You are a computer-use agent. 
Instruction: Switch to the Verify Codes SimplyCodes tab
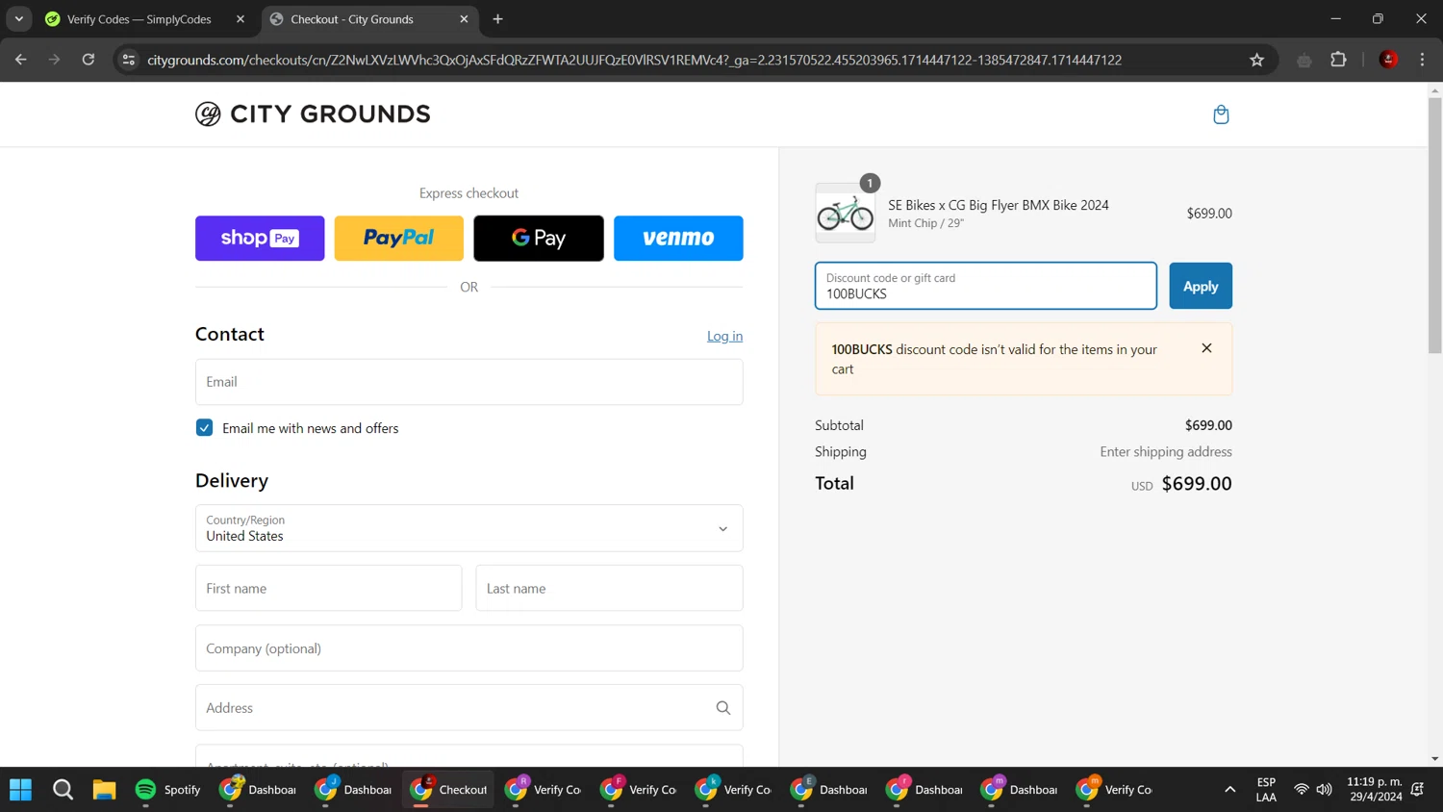click(x=140, y=19)
